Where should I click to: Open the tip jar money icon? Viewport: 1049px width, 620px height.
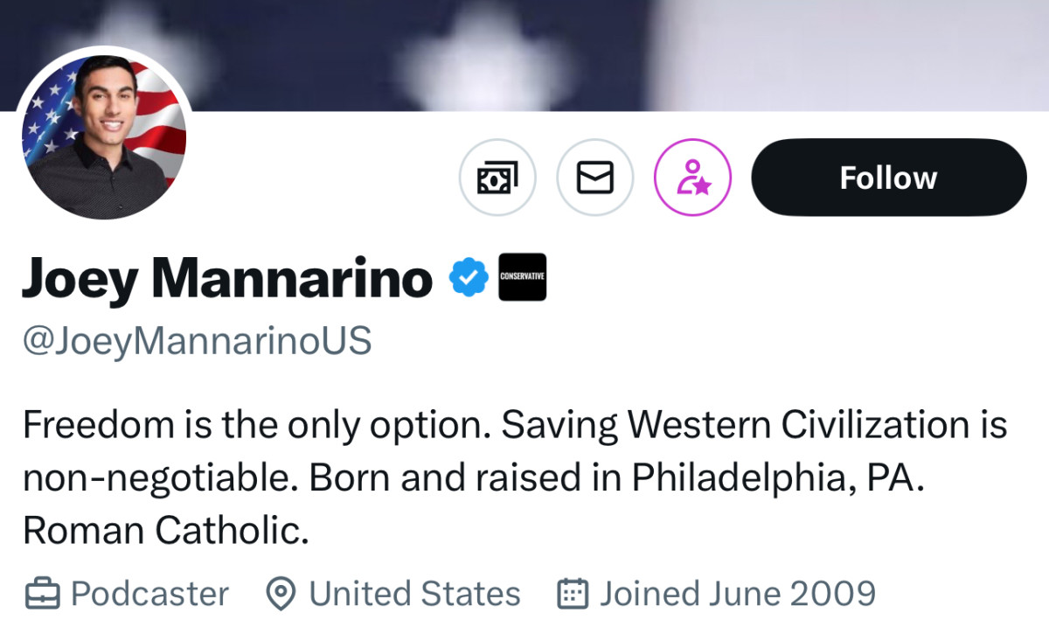497,178
